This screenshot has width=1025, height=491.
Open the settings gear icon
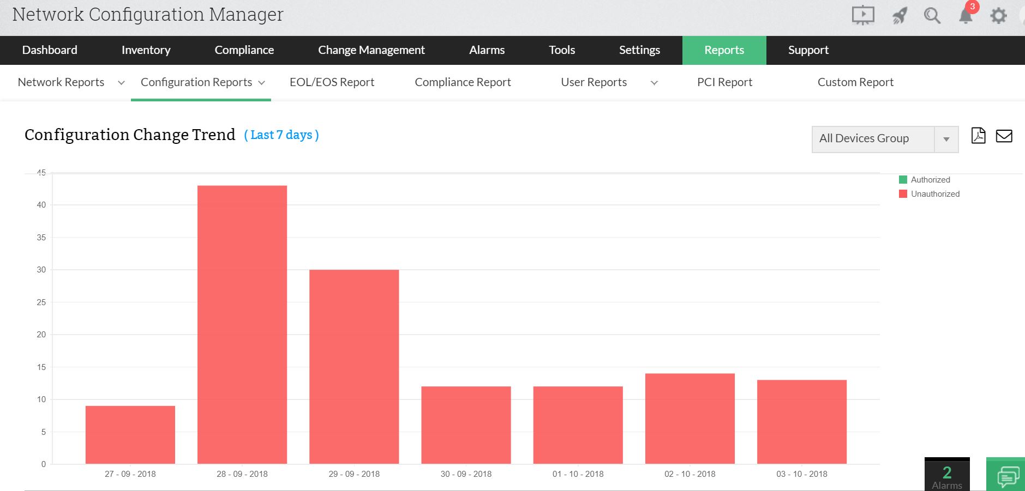pyautogui.click(x=999, y=15)
